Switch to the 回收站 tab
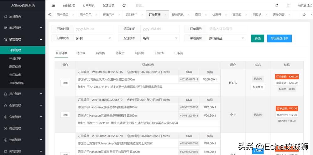 click(257, 15)
